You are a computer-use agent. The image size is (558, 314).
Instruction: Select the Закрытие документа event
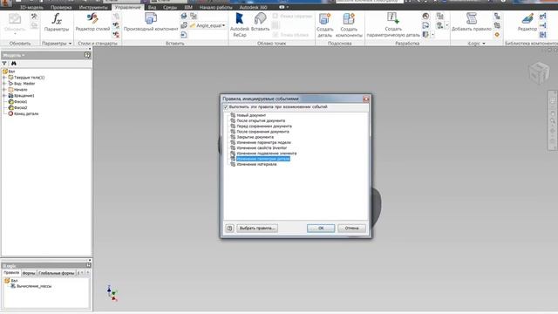click(255, 137)
